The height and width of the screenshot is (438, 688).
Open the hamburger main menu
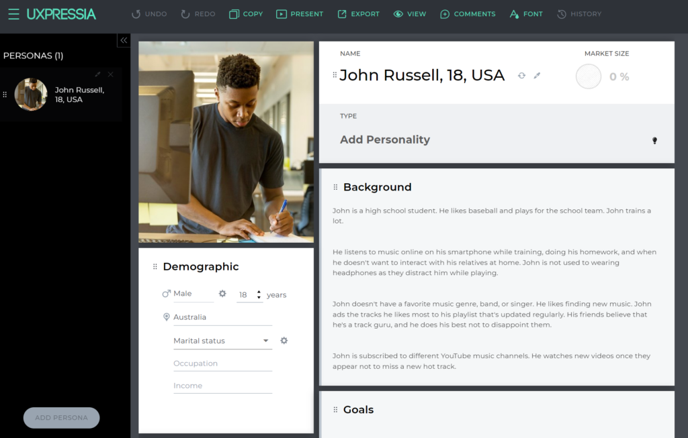[13, 14]
